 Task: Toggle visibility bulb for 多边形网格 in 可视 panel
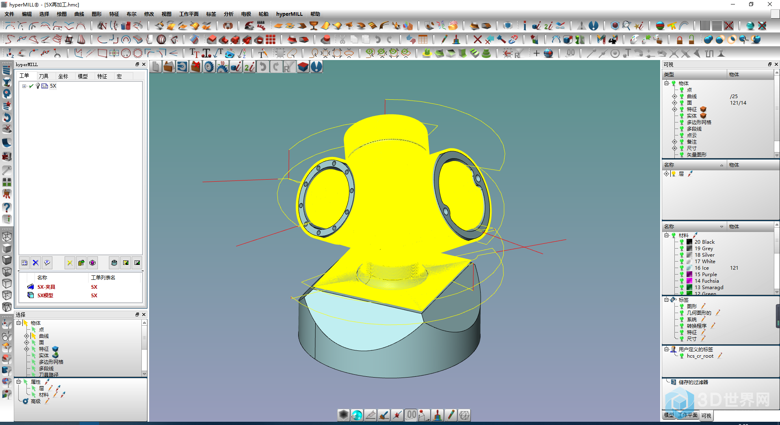pos(682,122)
